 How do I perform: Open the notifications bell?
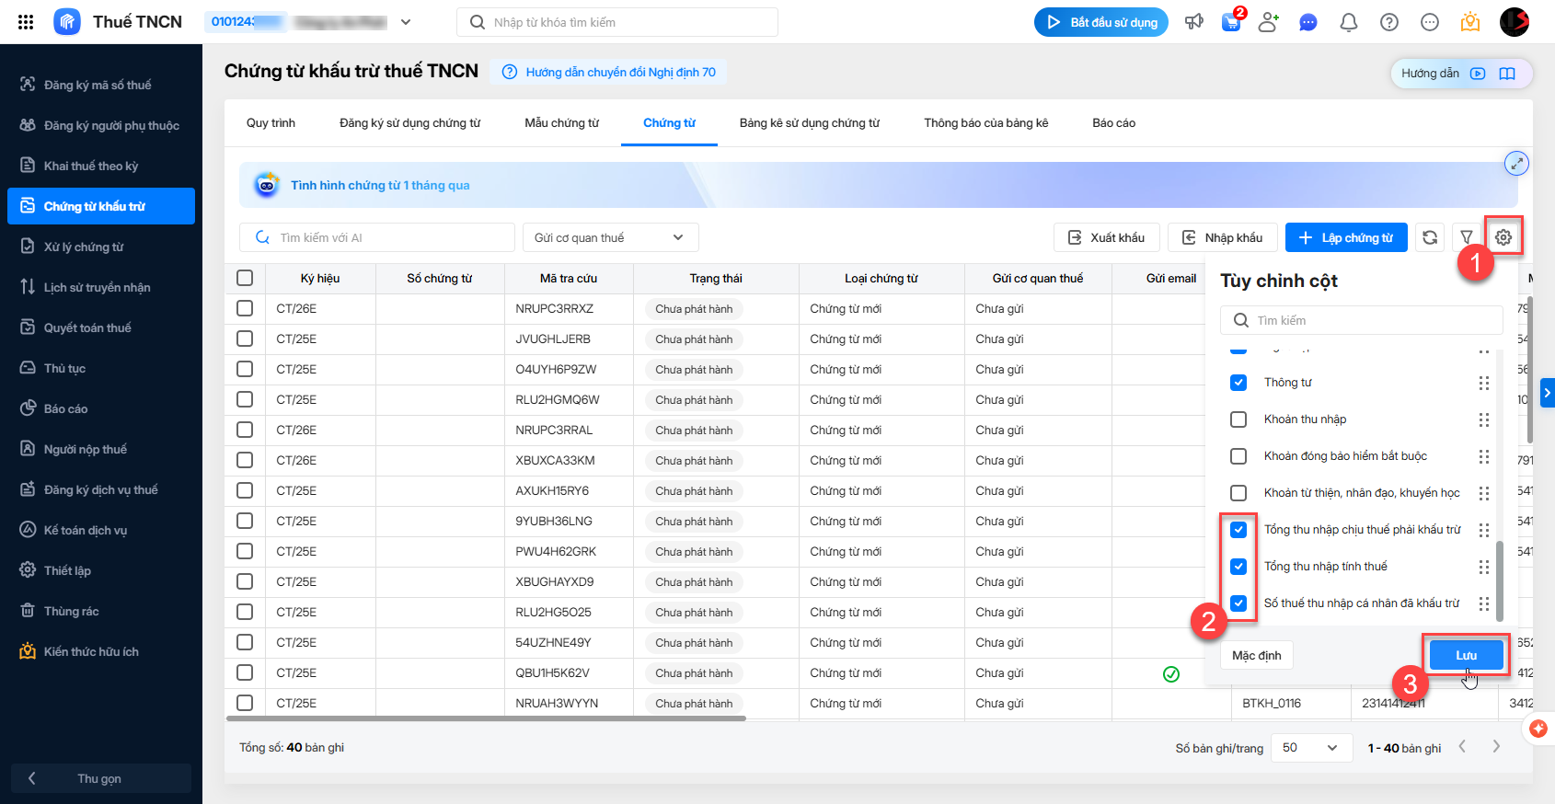click(x=1348, y=22)
